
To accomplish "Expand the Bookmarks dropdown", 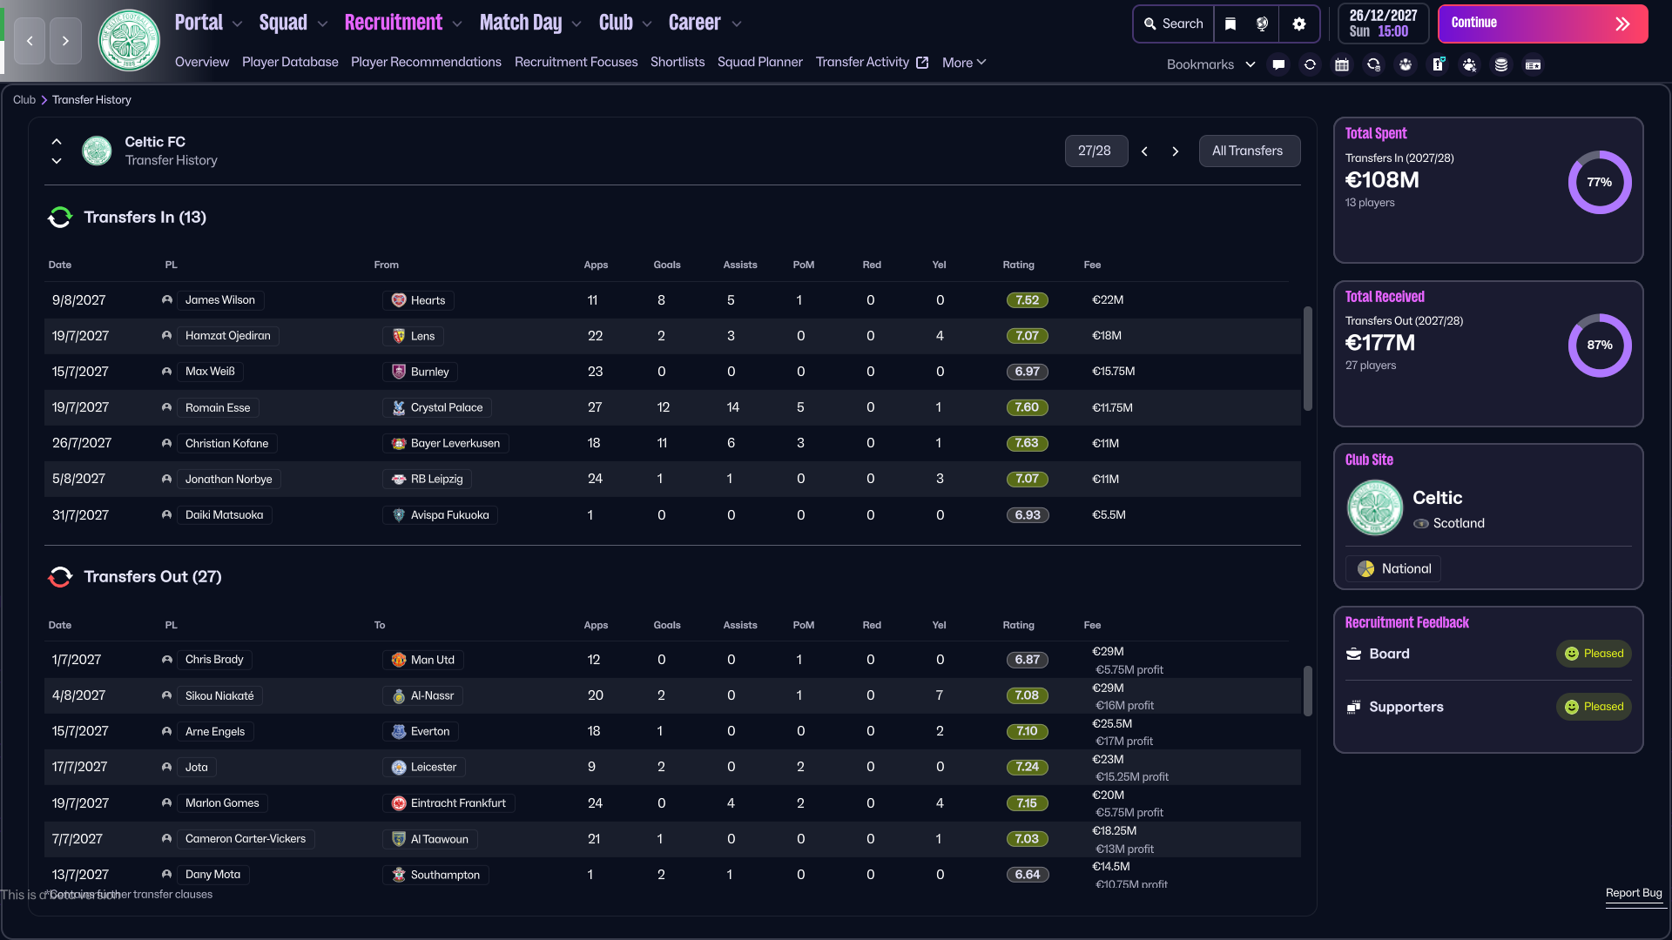I will click(x=1210, y=64).
